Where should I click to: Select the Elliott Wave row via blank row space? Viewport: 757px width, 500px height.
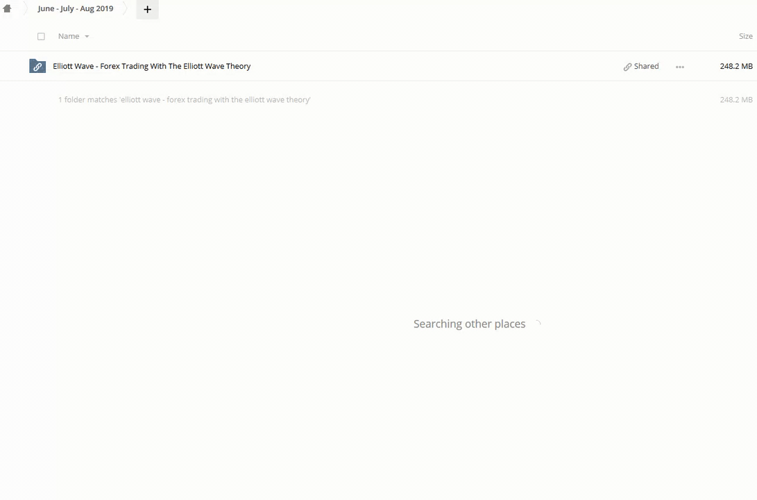coord(430,66)
